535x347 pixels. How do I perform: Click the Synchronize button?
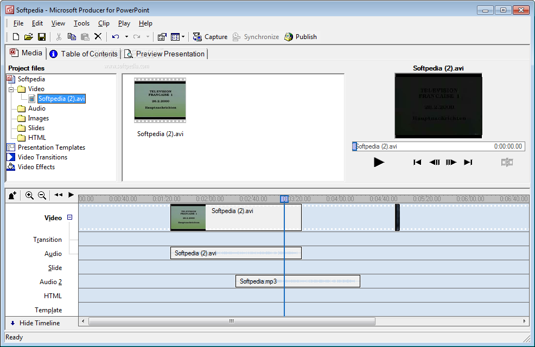pyautogui.click(x=256, y=37)
